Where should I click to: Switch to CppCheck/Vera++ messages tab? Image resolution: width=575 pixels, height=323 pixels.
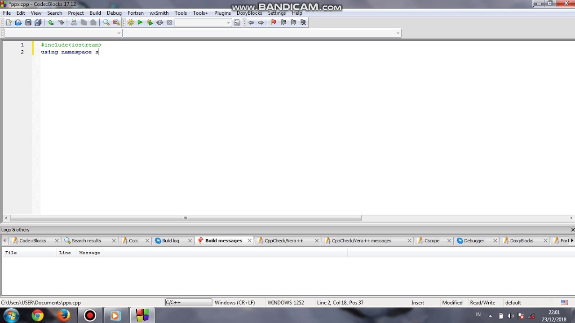[x=362, y=241]
